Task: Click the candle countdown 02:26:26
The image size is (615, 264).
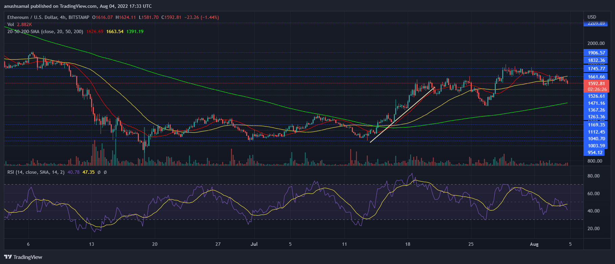Action: (596, 90)
